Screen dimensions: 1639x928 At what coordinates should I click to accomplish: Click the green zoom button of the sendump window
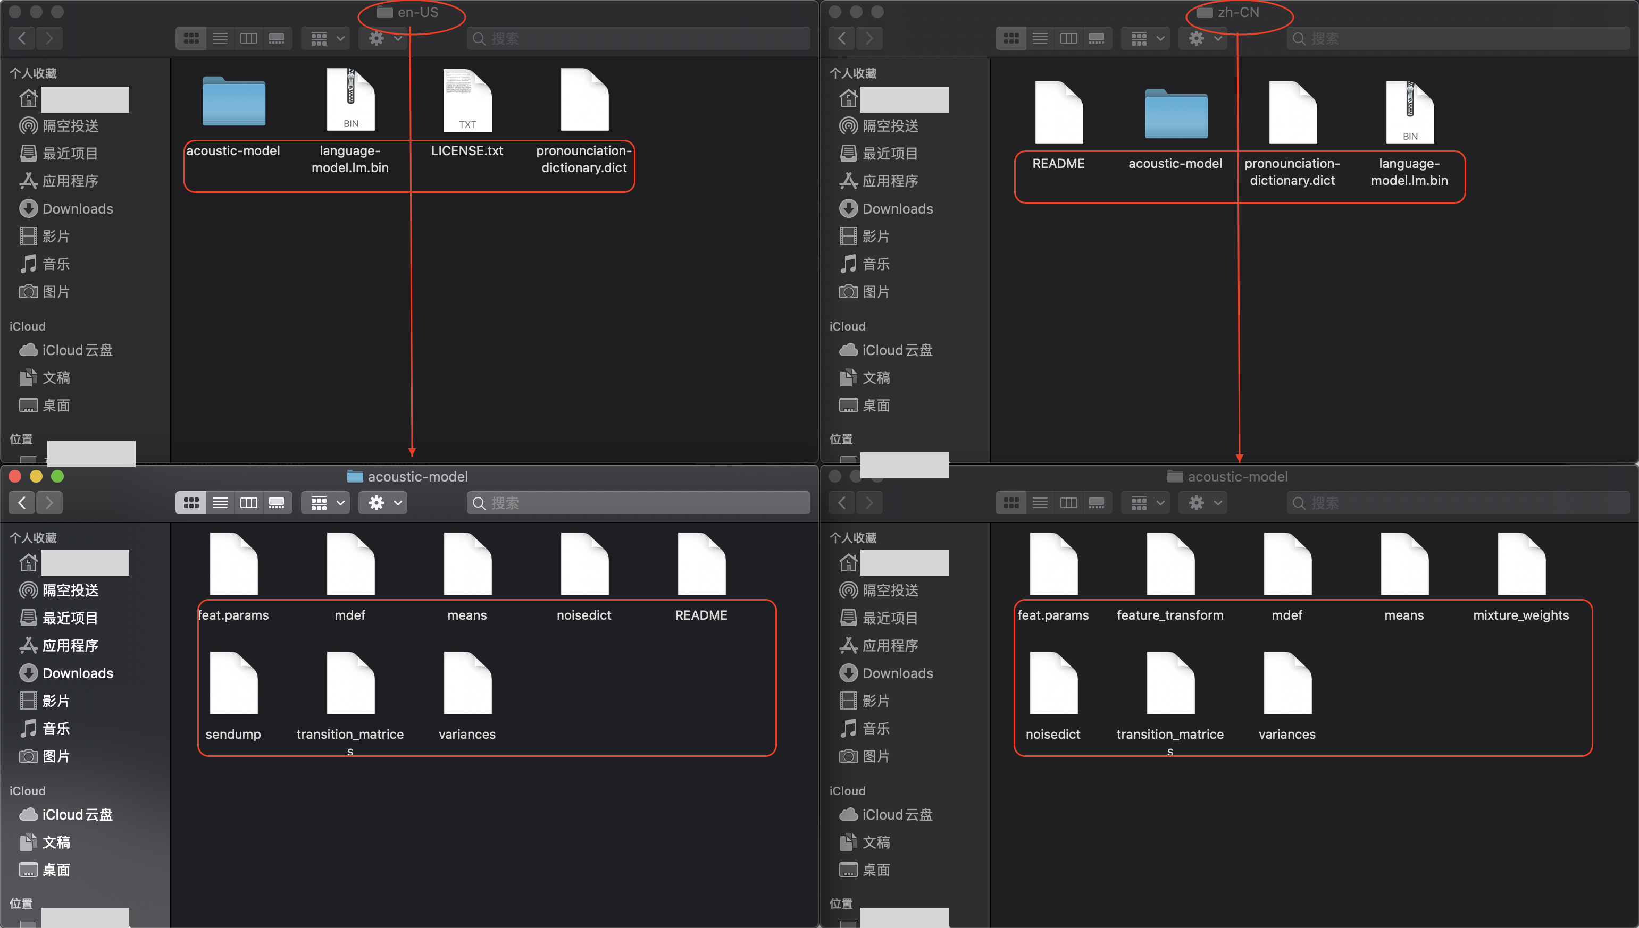click(x=57, y=476)
